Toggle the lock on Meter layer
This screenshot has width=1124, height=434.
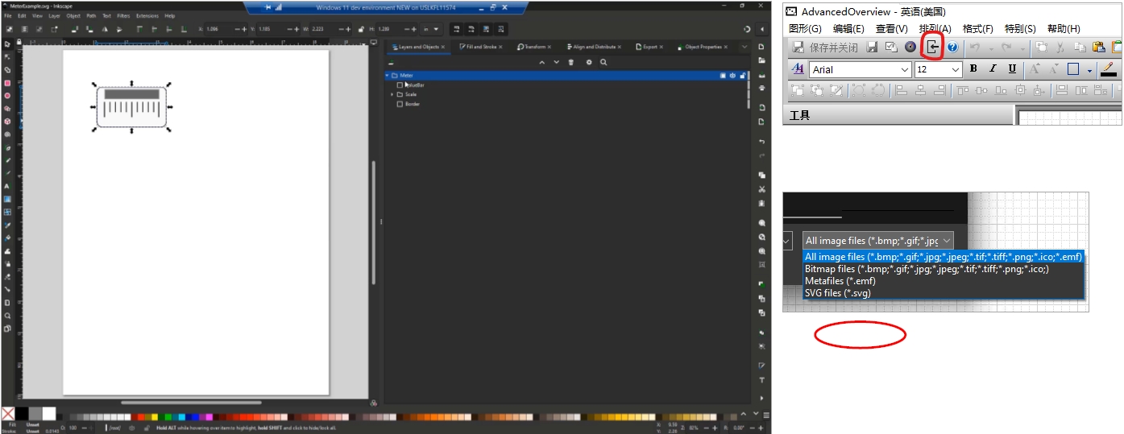(742, 76)
